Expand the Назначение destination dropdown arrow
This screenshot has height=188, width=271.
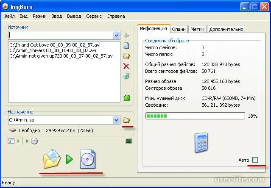click(117, 120)
